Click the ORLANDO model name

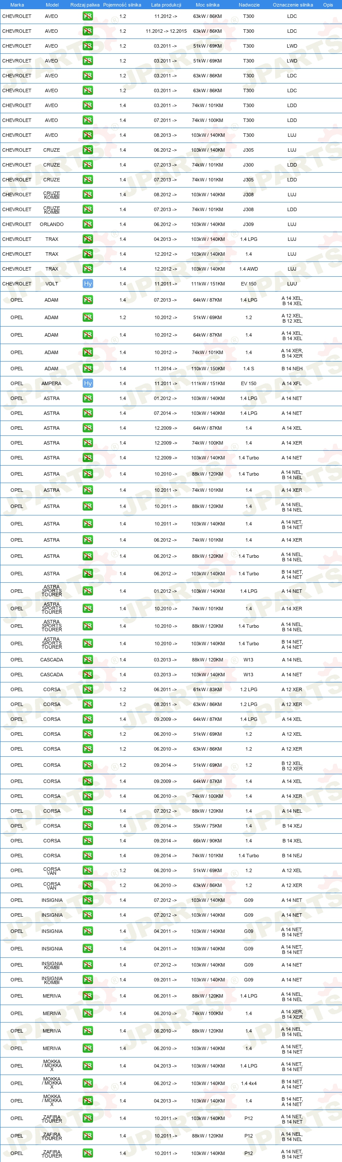tap(52, 224)
